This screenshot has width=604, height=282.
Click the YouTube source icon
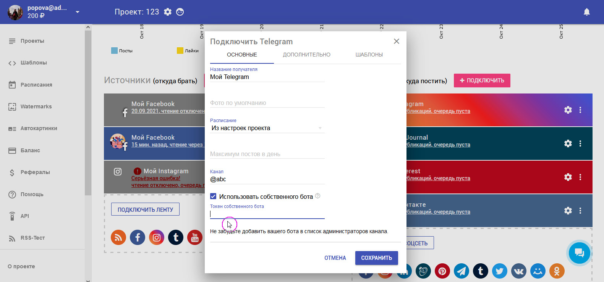[x=195, y=238]
